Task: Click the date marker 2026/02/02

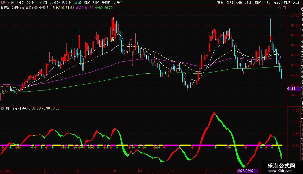Action: [247, 171]
